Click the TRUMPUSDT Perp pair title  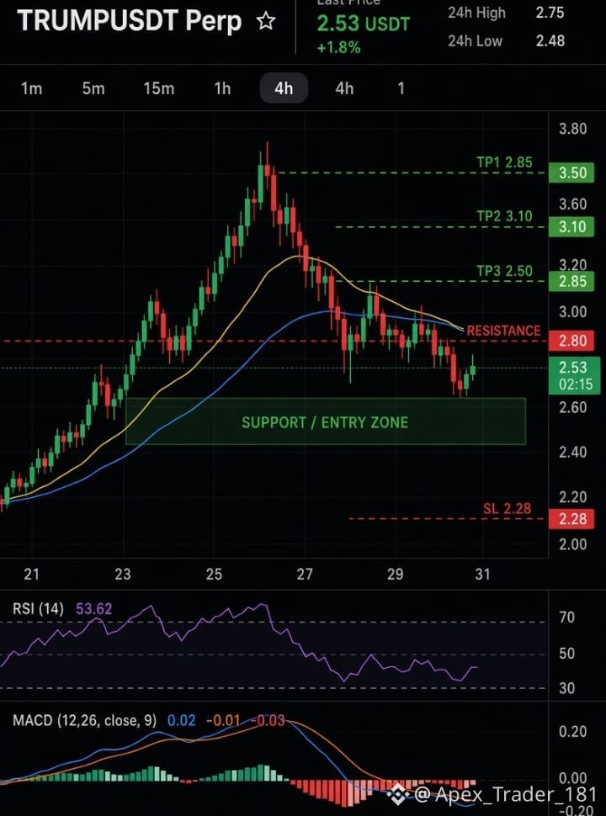point(130,21)
